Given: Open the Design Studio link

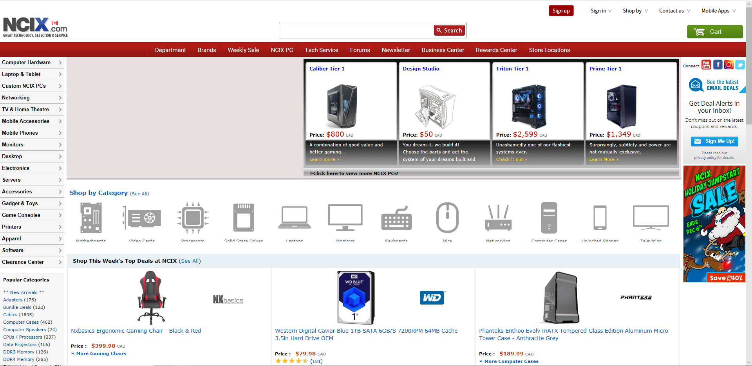Looking at the screenshot, I should (x=421, y=69).
